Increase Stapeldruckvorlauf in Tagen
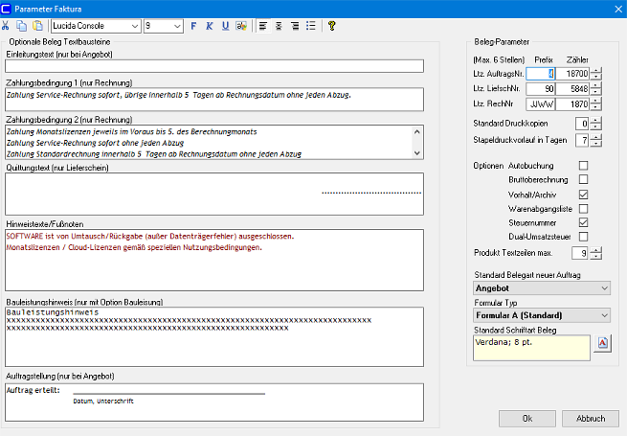The height and width of the screenshot is (436, 627). (x=596, y=137)
